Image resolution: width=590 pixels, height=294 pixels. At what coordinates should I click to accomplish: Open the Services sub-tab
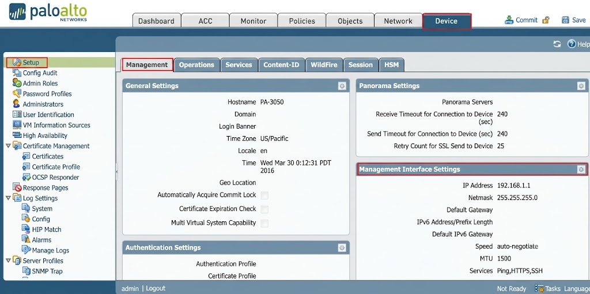point(239,65)
